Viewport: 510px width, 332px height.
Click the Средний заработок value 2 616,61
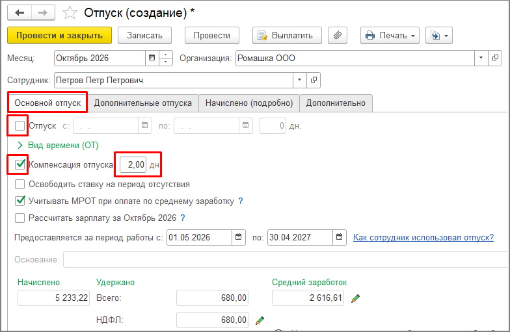click(x=308, y=298)
